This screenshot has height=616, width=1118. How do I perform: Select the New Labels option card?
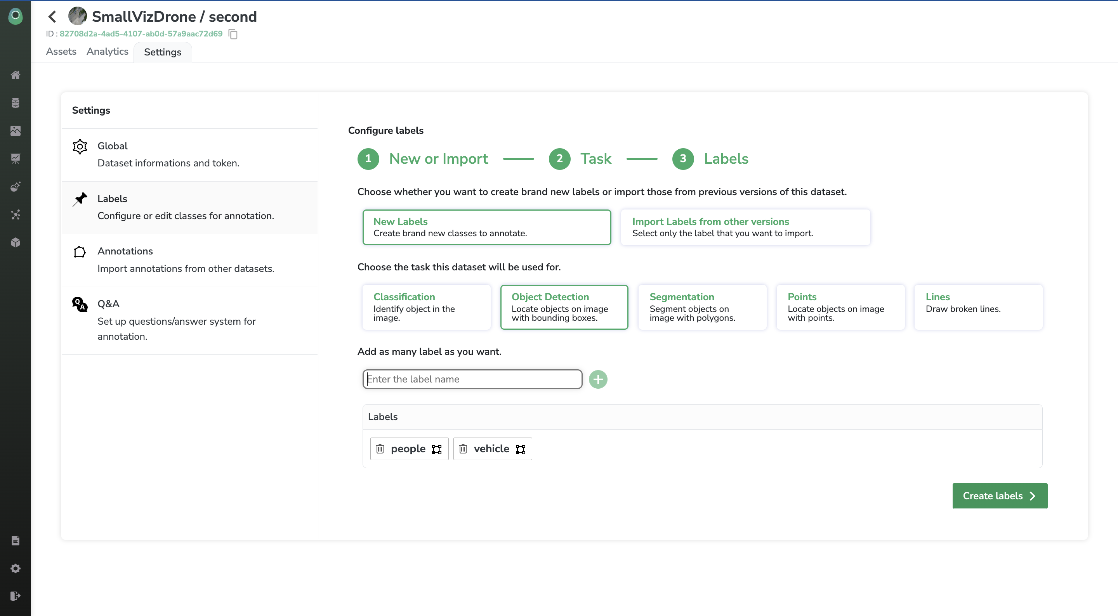[x=486, y=227]
